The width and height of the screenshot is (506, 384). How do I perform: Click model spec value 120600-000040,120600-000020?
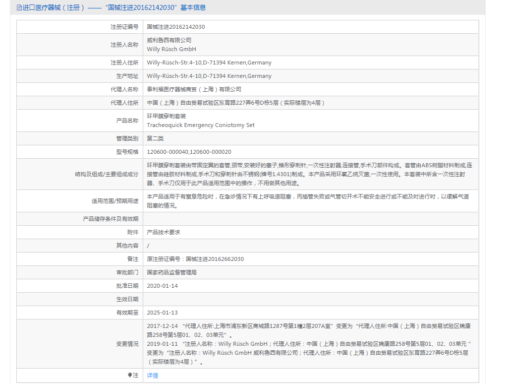click(189, 152)
